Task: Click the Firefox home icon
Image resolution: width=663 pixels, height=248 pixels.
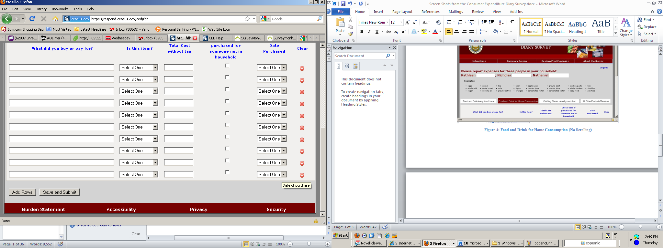Action: click(x=55, y=19)
